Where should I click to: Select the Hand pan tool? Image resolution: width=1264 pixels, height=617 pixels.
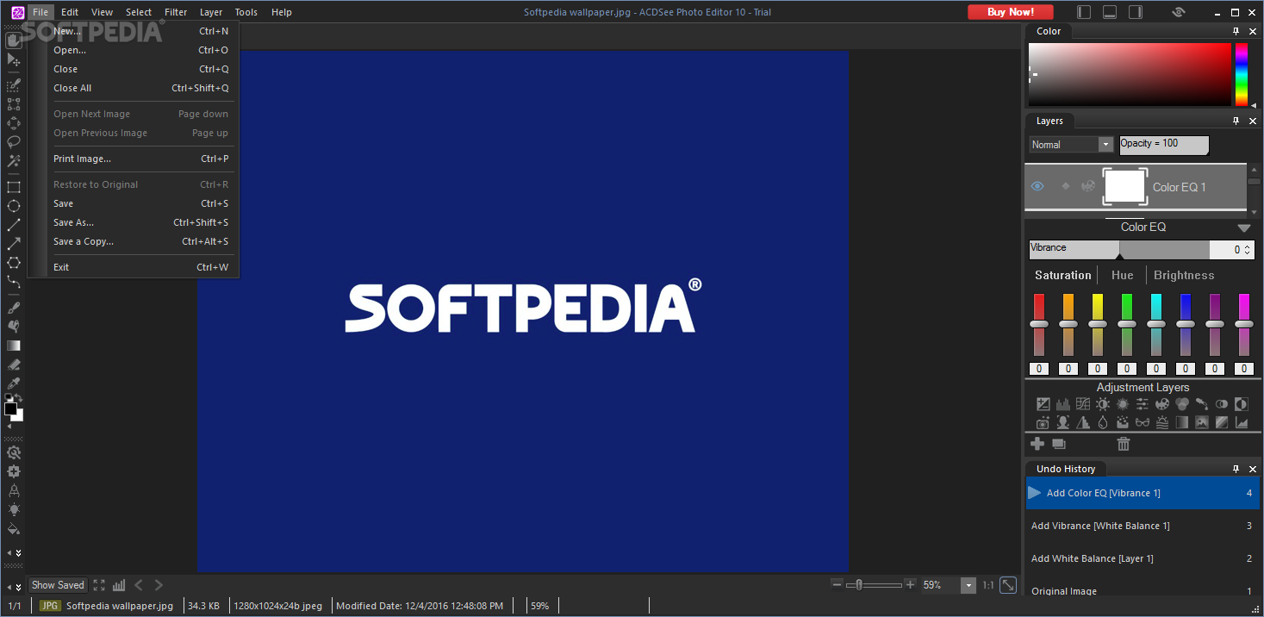click(x=13, y=41)
